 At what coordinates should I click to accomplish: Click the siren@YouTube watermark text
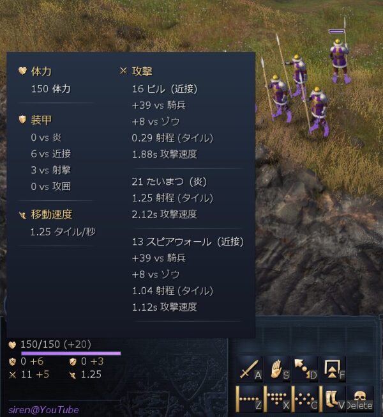tap(44, 410)
